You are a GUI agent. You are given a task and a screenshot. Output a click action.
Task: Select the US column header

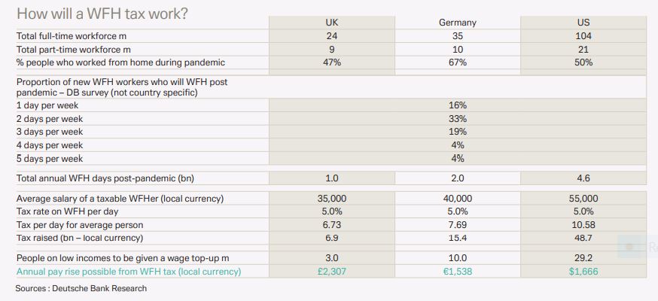pyautogui.click(x=583, y=23)
